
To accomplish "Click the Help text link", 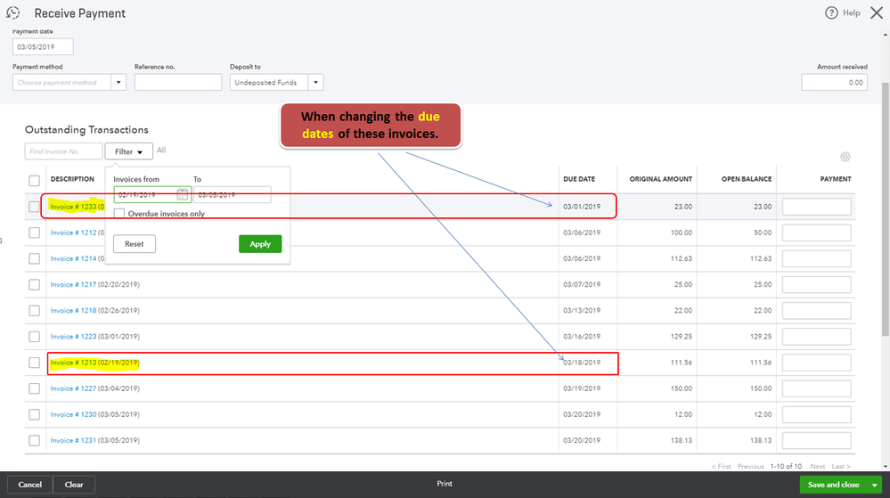I will (x=852, y=12).
